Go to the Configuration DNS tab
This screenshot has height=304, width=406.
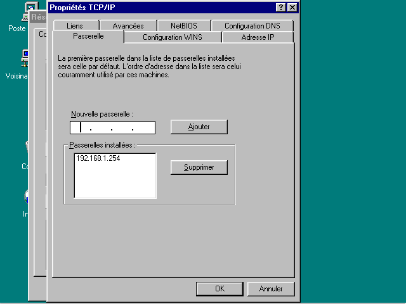[x=252, y=26]
